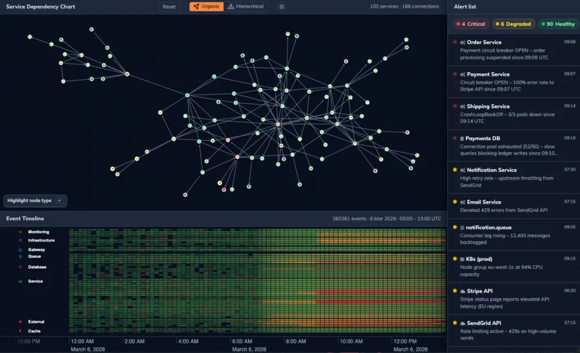Click the Service Dependency Chart title
The height and width of the screenshot is (353, 580).
(40, 7)
